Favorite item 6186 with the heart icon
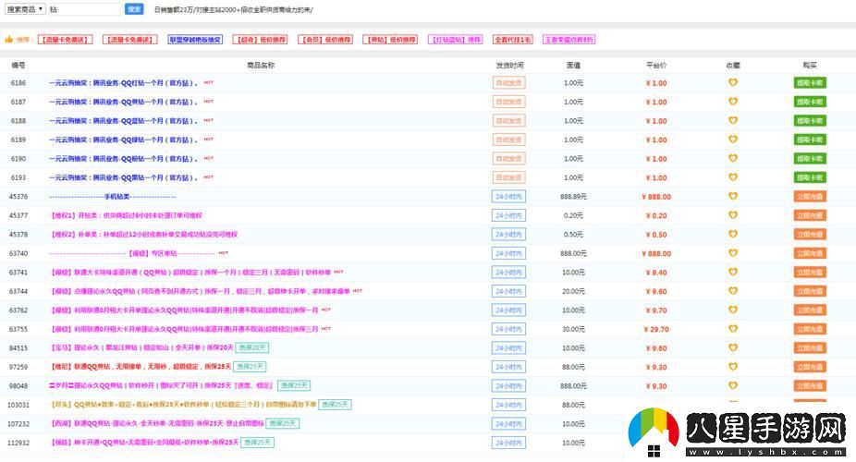The height and width of the screenshot is (462, 856). pos(733,82)
